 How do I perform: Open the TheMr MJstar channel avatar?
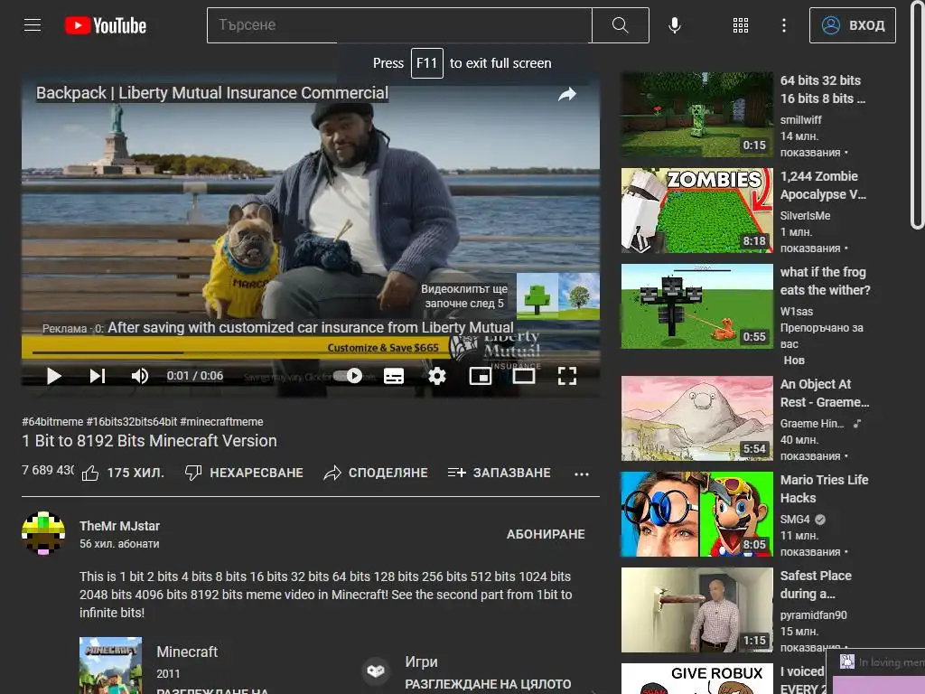coord(43,533)
